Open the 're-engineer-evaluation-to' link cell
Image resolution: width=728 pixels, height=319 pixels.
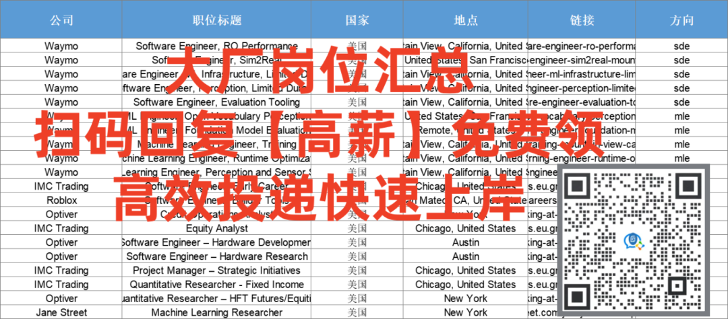click(582, 102)
